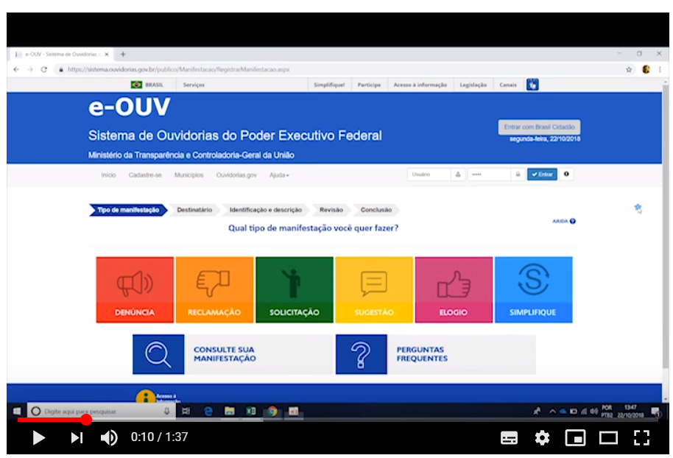Go to the Destinatário step tab
Image resolution: width=673 pixels, height=458 pixels.
click(194, 210)
